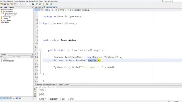Open the Run menu
Image resolution: width=182 pixels, height=102 pixels.
(27, 1)
